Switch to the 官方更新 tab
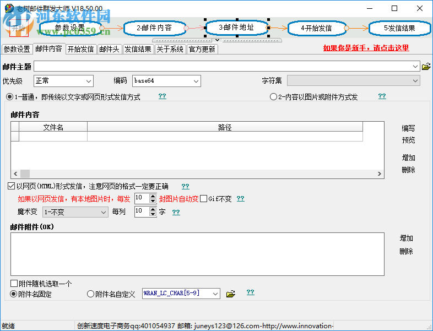433x331 pixels. pos(202,49)
